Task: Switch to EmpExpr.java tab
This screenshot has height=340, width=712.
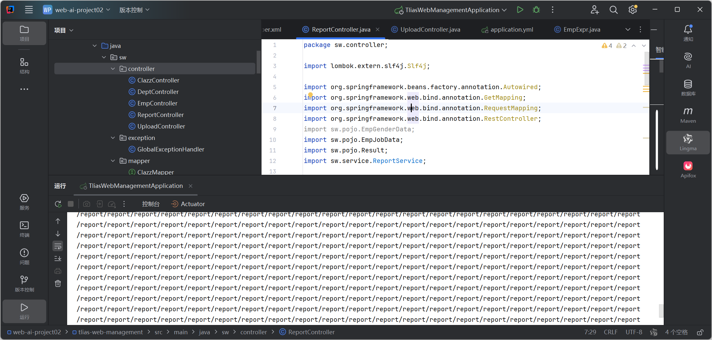Action: click(577, 29)
